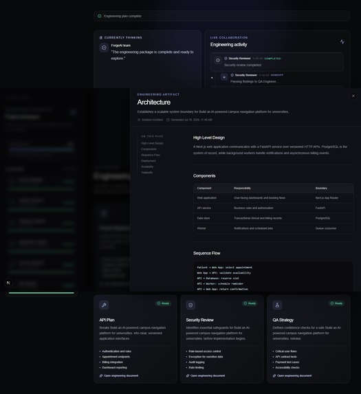The image size is (361, 394).
Task: Jump to Components in On This Page
Action: [x=149, y=149]
